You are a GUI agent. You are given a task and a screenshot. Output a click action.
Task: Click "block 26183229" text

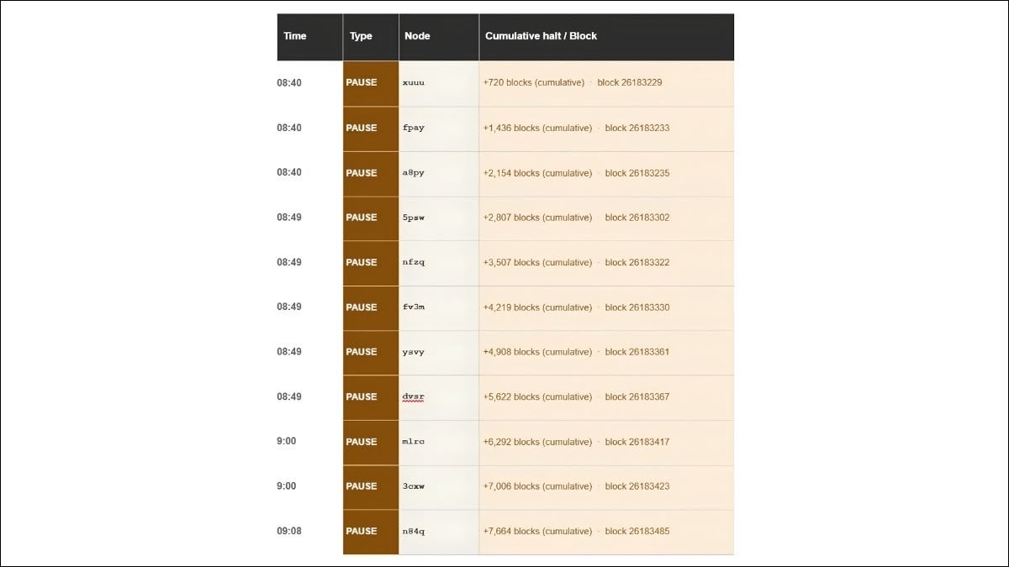pyautogui.click(x=630, y=83)
